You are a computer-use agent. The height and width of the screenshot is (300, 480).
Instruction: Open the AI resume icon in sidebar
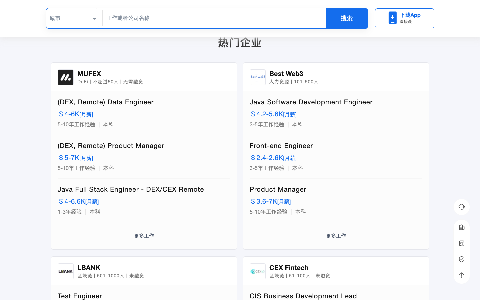pos(462,243)
